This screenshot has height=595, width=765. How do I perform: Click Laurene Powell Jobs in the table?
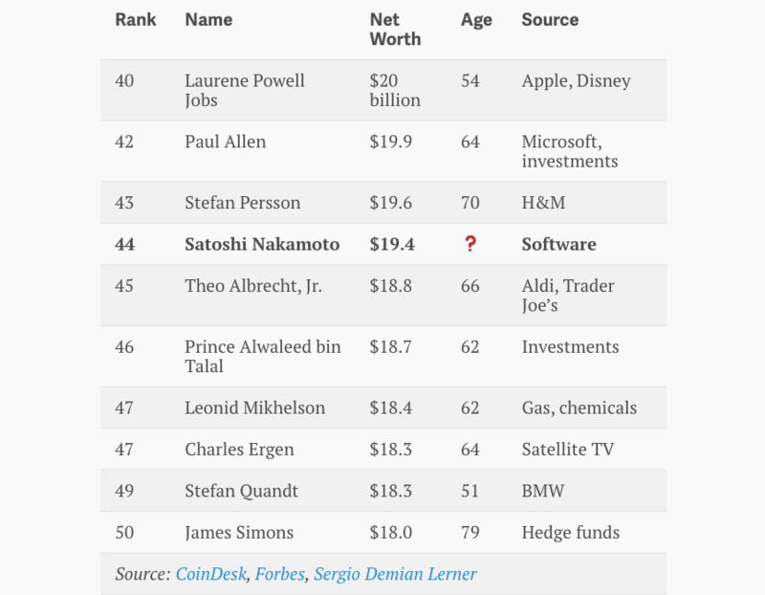[245, 90]
